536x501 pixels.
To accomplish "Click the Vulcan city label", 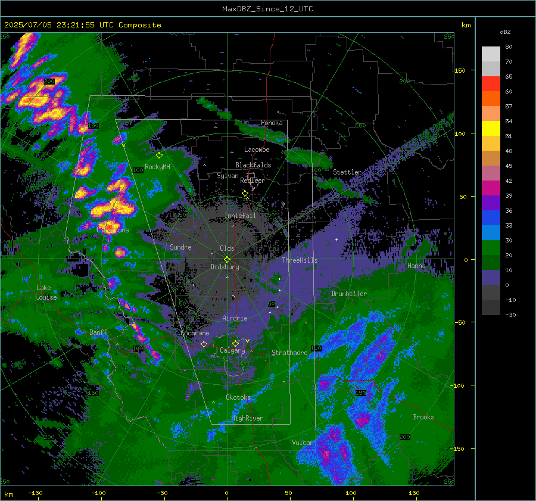I will [303, 443].
